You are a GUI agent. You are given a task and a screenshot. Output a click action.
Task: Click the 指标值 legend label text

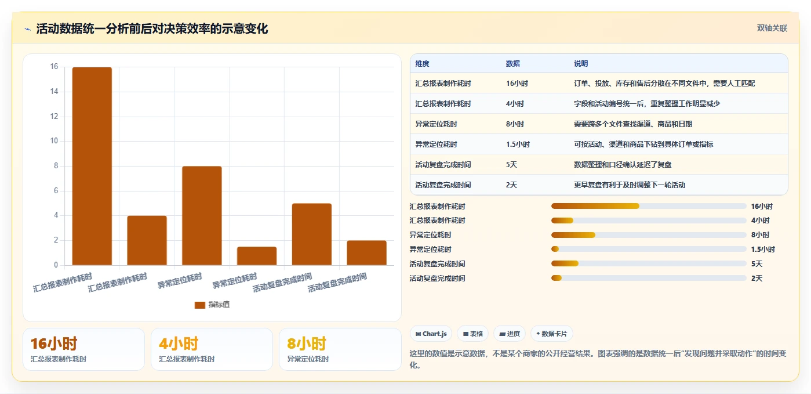[219, 305]
